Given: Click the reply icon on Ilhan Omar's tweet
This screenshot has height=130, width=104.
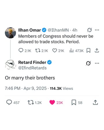Looking at the screenshot, I should coord(21,51).
